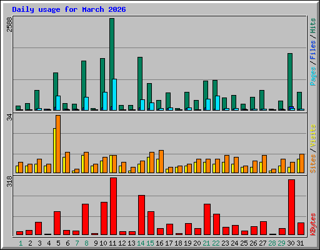Click the 'Pages' legend label
320x250 pixels.
[x=312, y=76]
